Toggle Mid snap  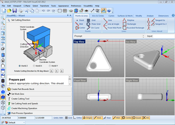tap(117, 118)
